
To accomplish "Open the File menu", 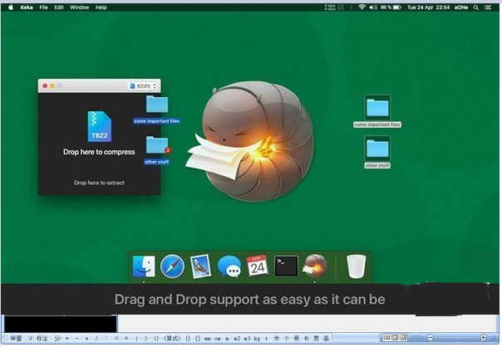I will click(x=43, y=7).
